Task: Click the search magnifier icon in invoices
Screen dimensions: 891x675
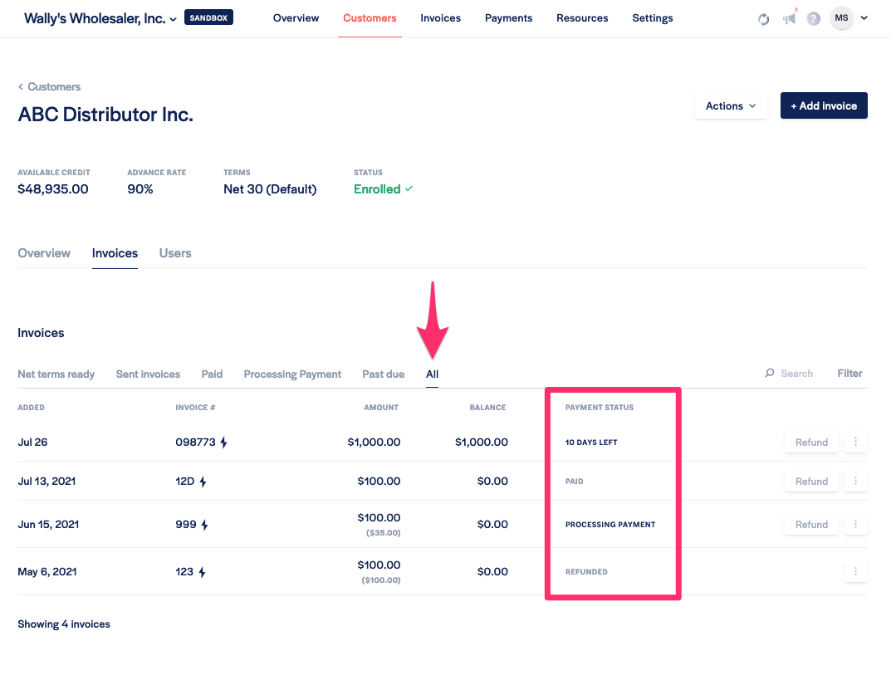Action: [770, 374]
